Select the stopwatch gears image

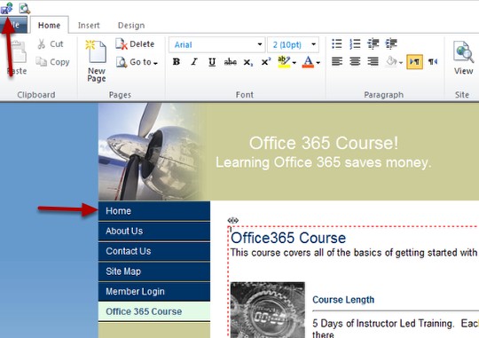tap(268, 310)
